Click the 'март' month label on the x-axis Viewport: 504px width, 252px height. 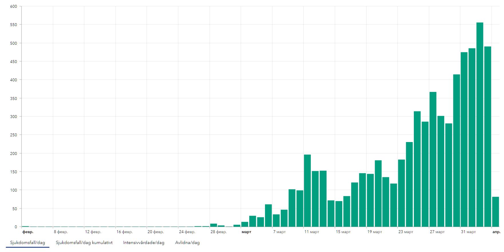coord(246,232)
